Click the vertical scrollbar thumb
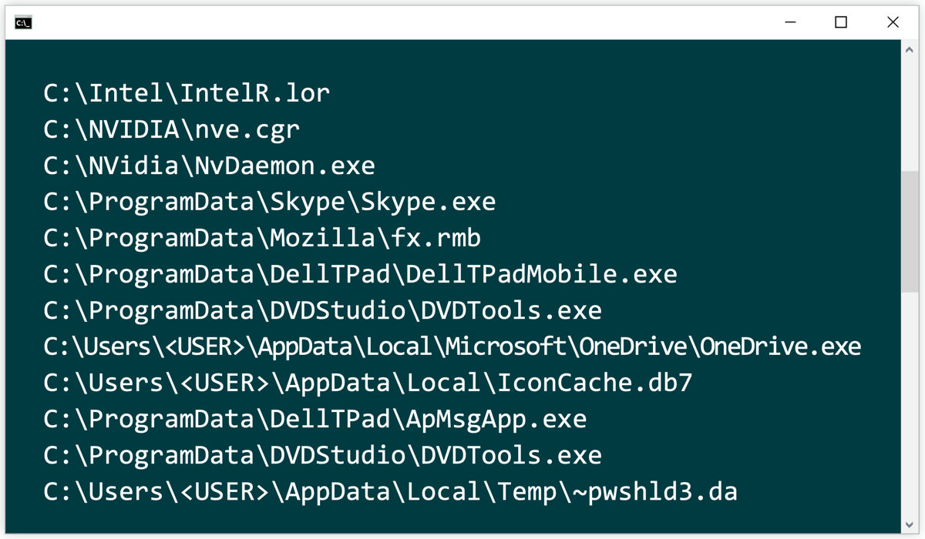 click(910, 231)
